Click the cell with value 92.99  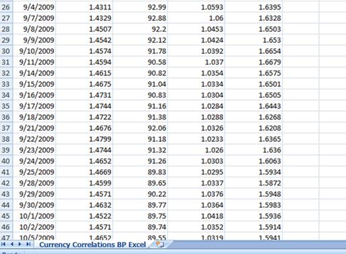140,7
